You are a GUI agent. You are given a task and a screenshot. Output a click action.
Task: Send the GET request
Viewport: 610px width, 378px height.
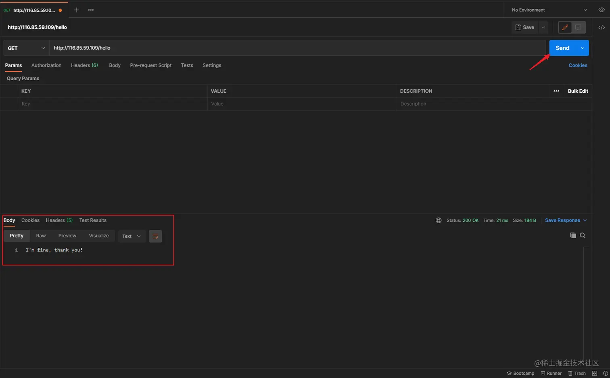point(562,48)
